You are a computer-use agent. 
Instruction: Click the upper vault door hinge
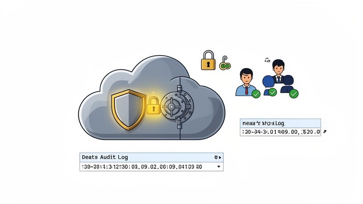[x=179, y=89]
